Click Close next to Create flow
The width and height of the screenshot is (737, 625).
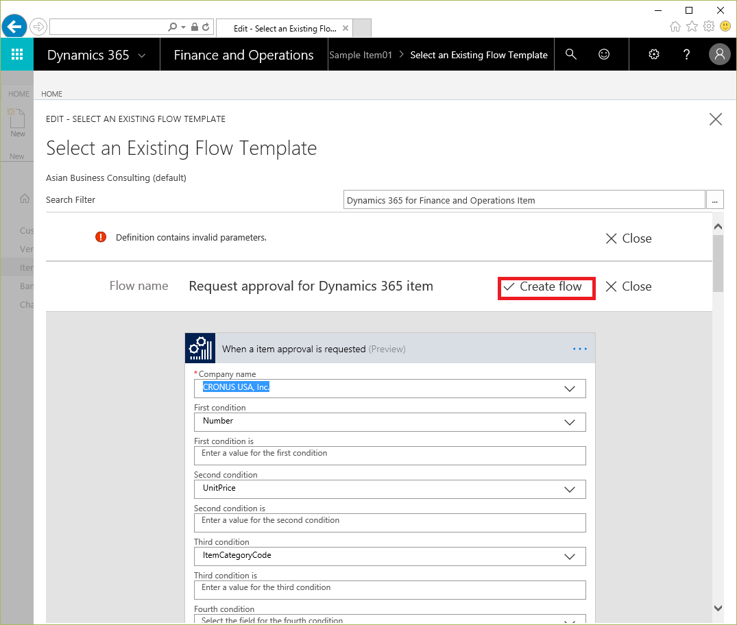pyautogui.click(x=629, y=286)
